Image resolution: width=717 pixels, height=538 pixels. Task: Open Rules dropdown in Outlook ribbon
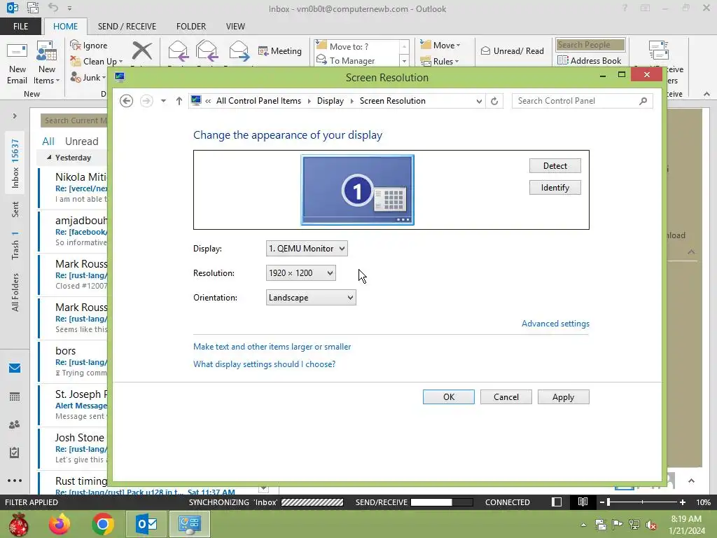pos(440,62)
